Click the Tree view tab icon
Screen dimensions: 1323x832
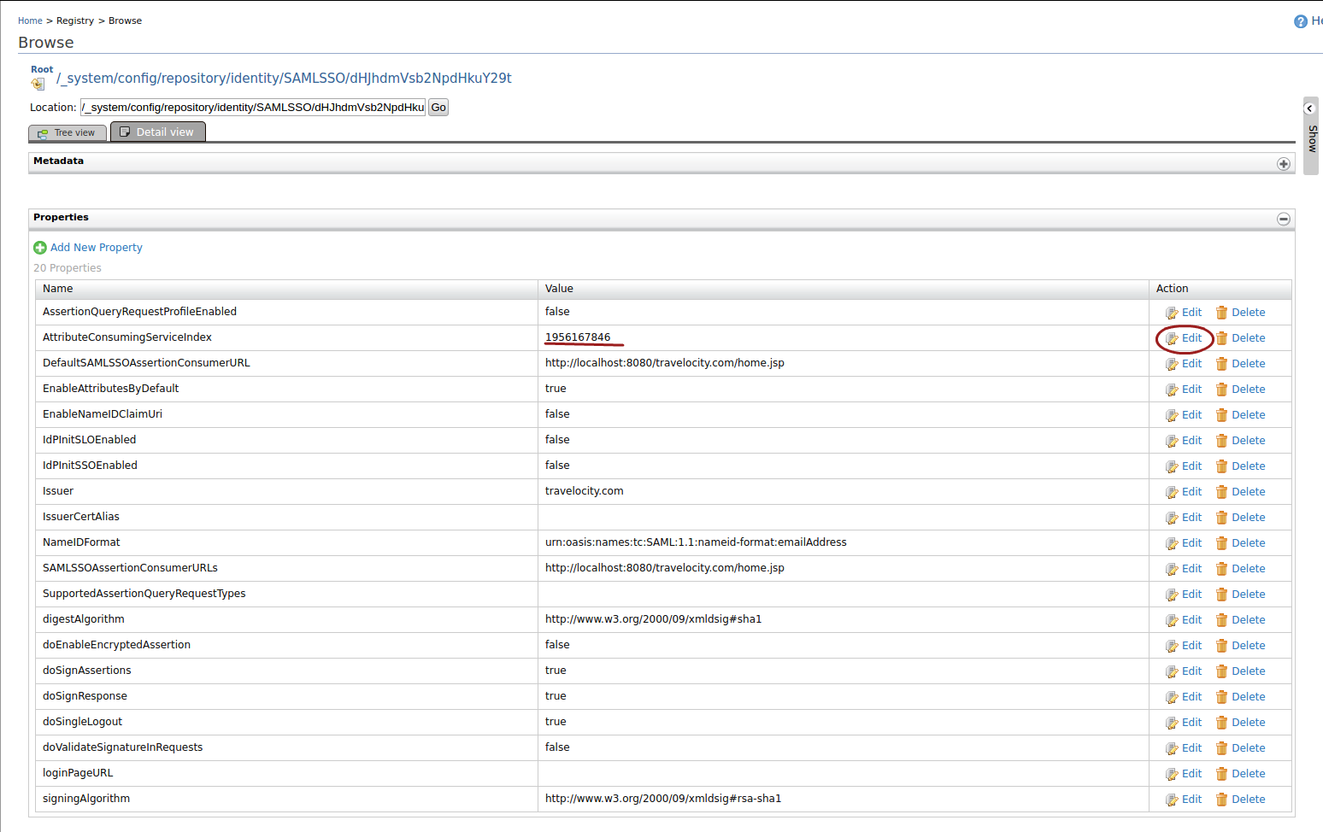43,133
